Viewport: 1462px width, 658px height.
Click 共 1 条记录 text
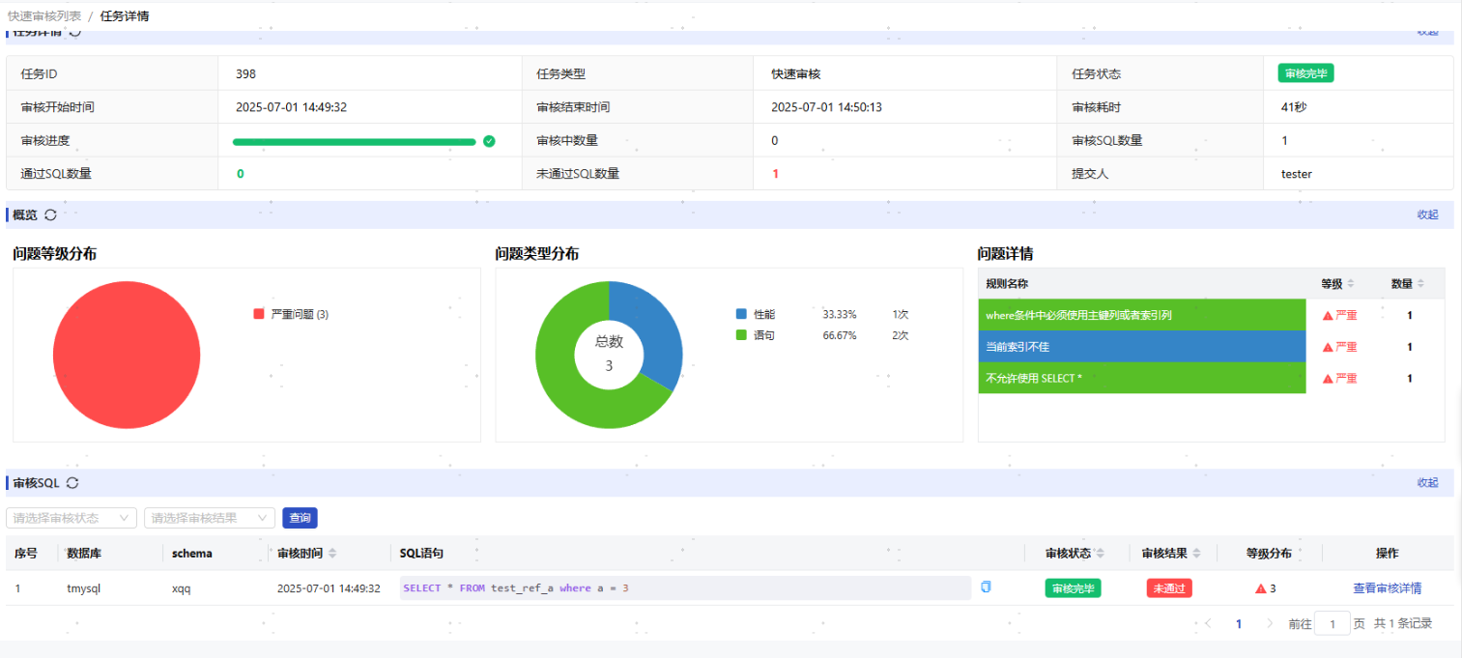point(1403,624)
